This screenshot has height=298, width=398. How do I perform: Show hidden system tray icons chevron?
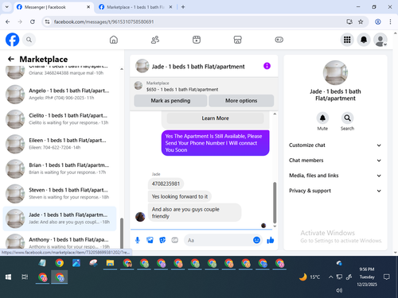(330, 277)
